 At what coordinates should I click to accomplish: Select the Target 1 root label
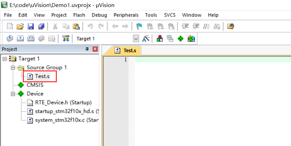tap(29, 59)
